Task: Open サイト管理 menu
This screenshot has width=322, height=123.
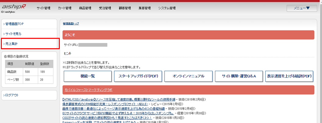Action: pyautogui.click(x=43, y=8)
